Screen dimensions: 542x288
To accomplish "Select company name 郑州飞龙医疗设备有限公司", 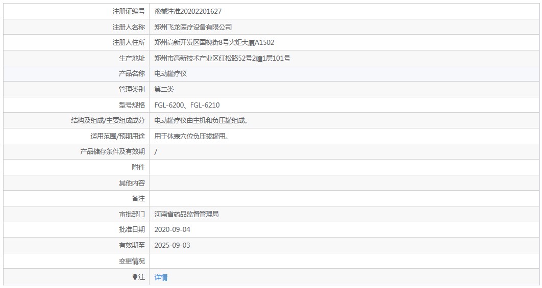I will (x=193, y=27).
